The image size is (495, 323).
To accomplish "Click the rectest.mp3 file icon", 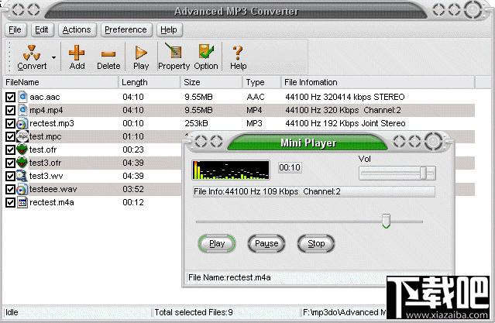I will pyautogui.click(x=22, y=123).
